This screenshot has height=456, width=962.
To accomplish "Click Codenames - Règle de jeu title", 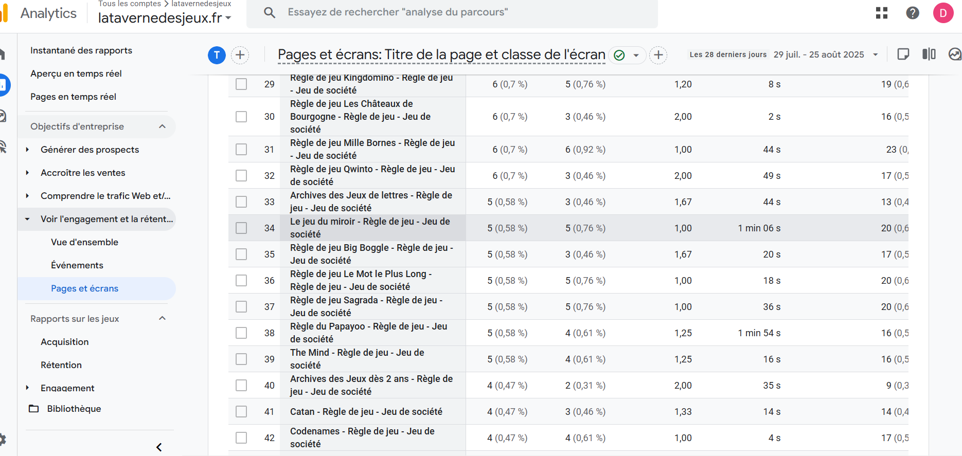I will (362, 437).
